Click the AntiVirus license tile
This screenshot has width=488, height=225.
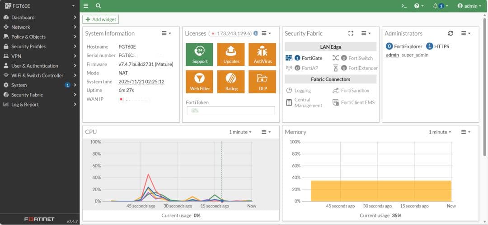coord(263,55)
